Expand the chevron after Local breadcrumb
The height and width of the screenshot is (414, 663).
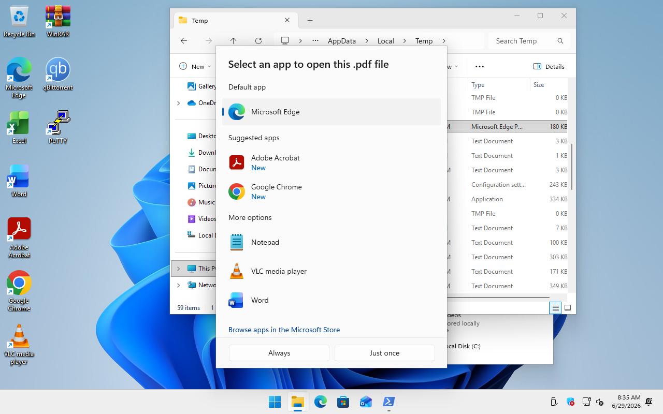[x=405, y=41]
